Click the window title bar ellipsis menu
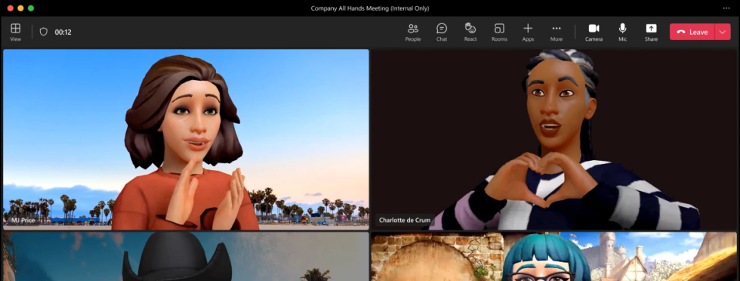 [x=726, y=8]
